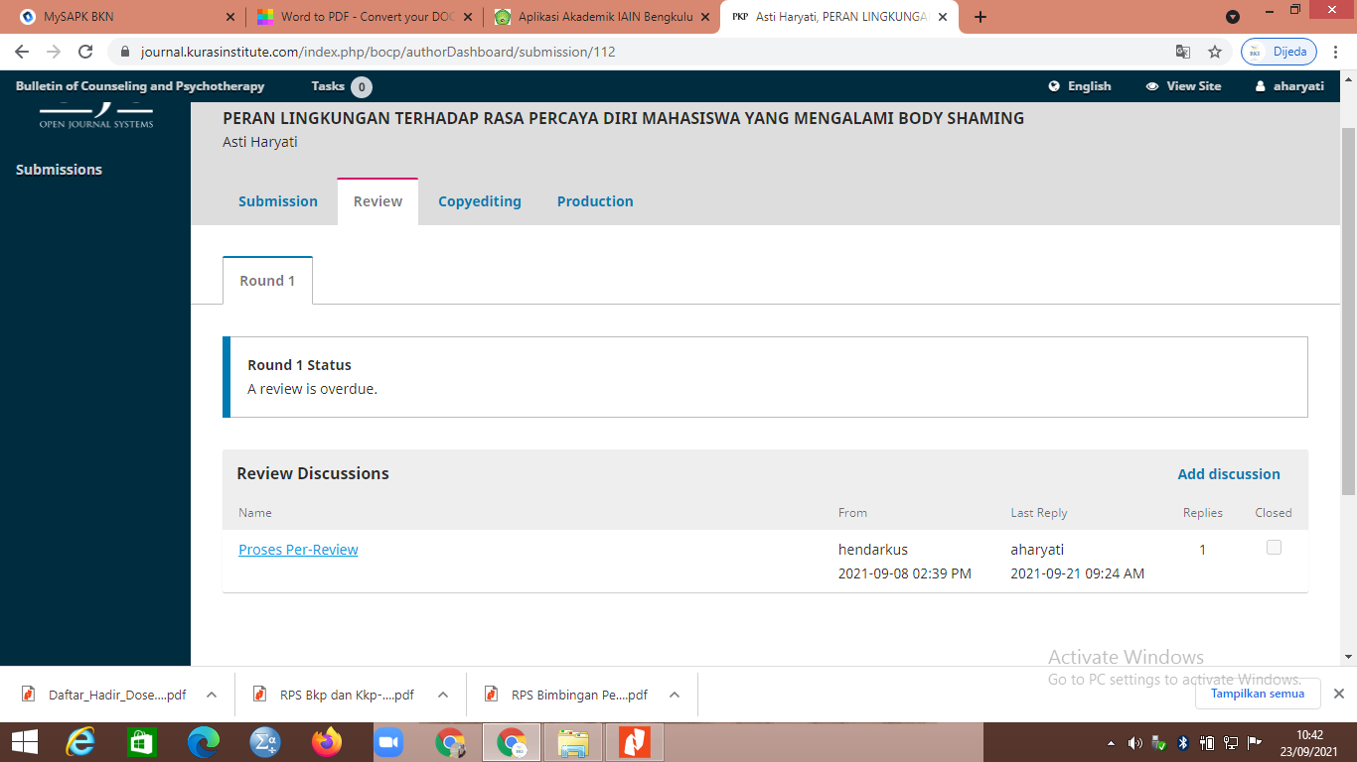Viewport: 1357px width, 762px height.
Task: Expand options for RPS Bkp dan Kkp download
Action: (443, 695)
